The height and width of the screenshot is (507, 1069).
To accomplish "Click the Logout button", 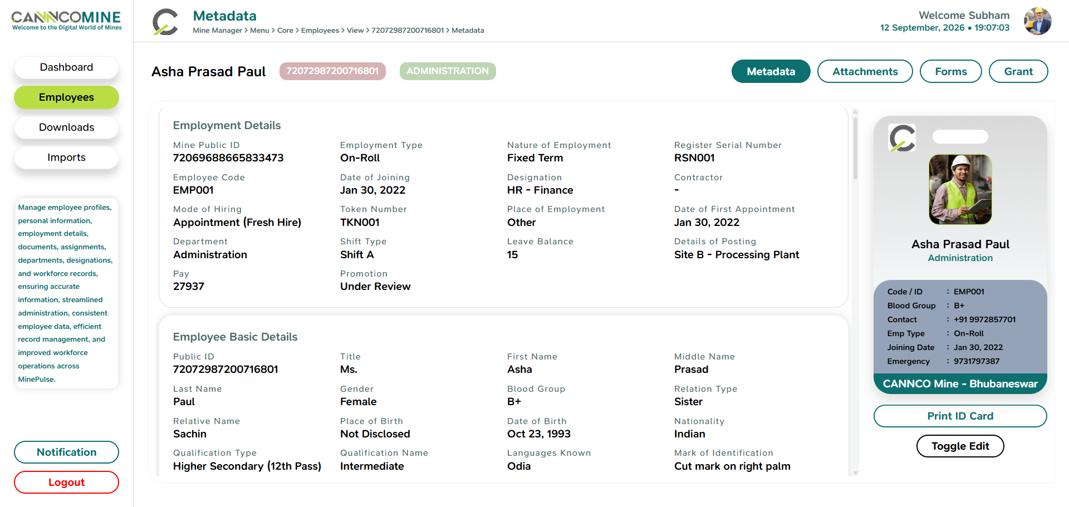I will coord(66,483).
